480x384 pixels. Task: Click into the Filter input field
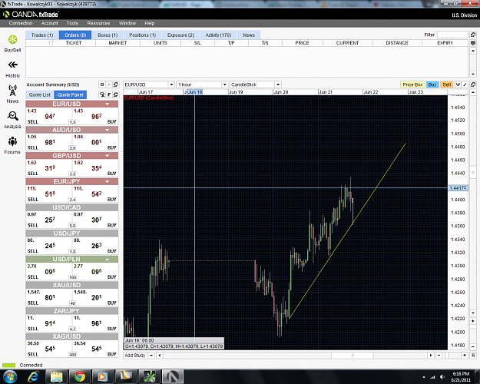pos(452,35)
